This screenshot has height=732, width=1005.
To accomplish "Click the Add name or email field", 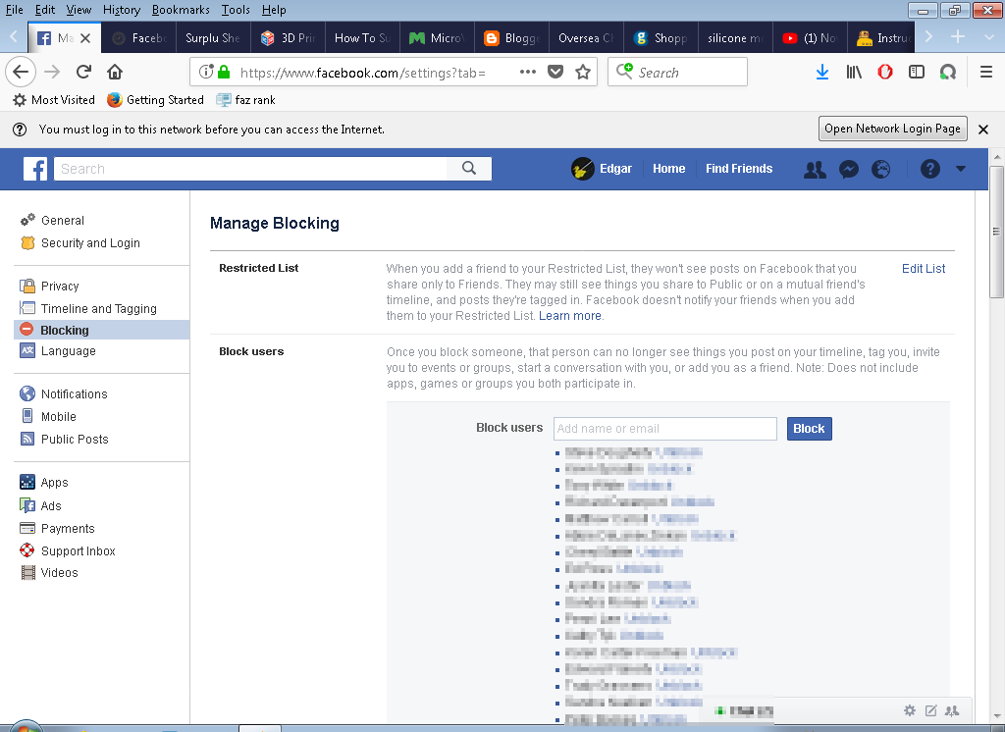I will 665,429.
